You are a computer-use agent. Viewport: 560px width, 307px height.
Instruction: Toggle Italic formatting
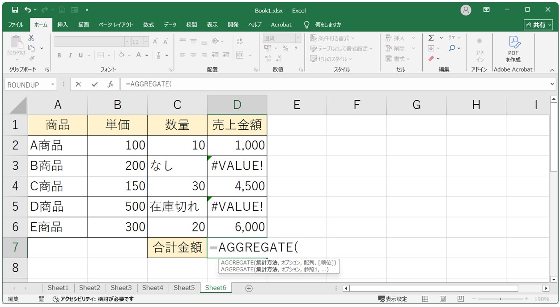tap(70, 55)
